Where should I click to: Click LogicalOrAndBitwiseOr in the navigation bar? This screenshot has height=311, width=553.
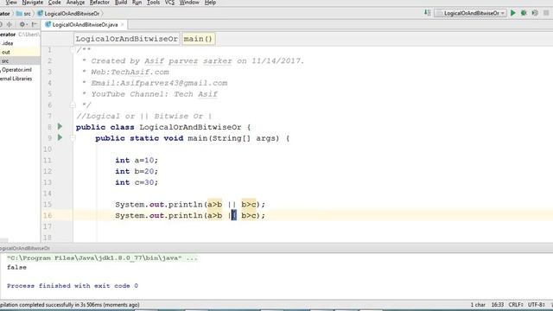click(x=72, y=14)
